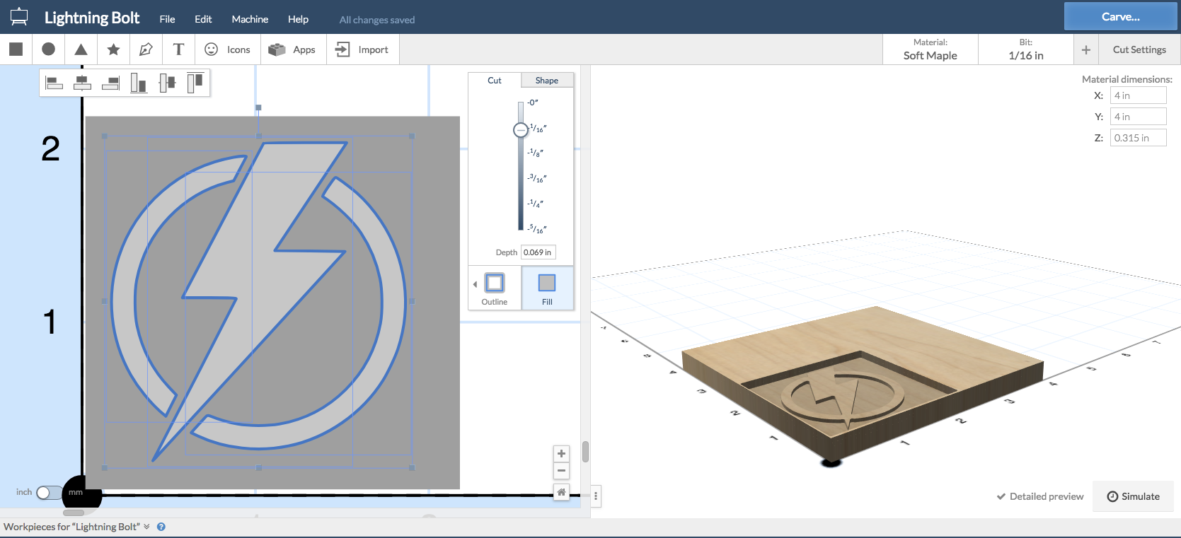Image resolution: width=1181 pixels, height=538 pixels.
Task: Align objects to horizontal center
Action: pos(83,83)
